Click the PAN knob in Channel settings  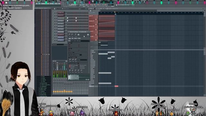70,34
